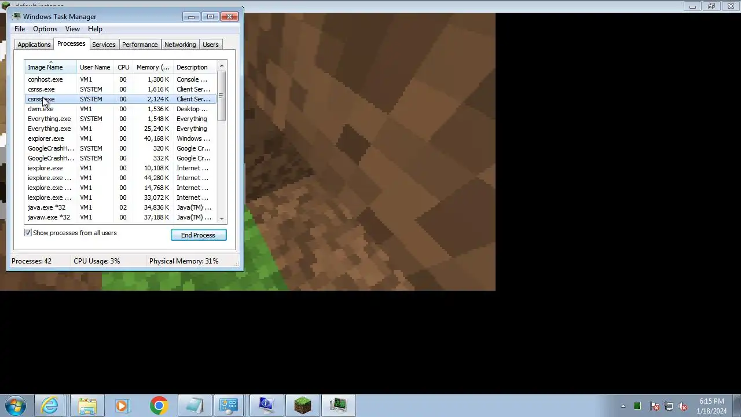Open Windows Explorer folder icon in taskbar

click(87, 405)
